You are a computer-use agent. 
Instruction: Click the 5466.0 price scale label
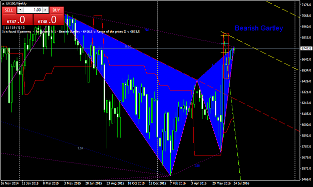tap(306, 179)
